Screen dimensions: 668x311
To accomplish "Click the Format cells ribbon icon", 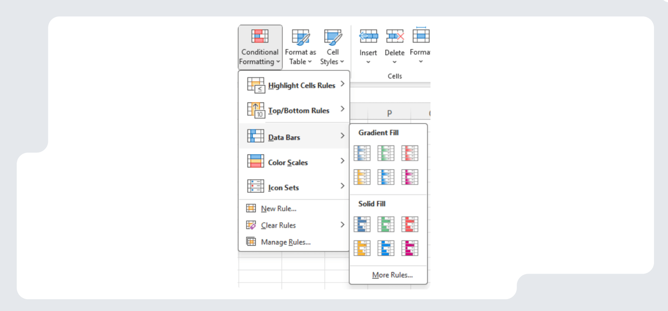I will coord(421,36).
